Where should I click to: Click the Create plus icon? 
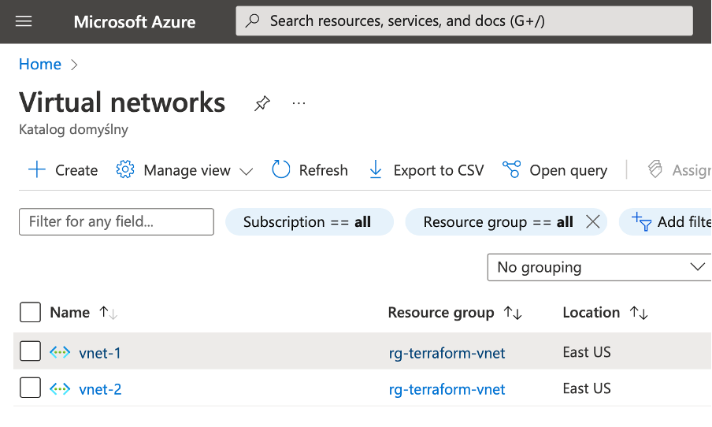pyautogui.click(x=37, y=170)
